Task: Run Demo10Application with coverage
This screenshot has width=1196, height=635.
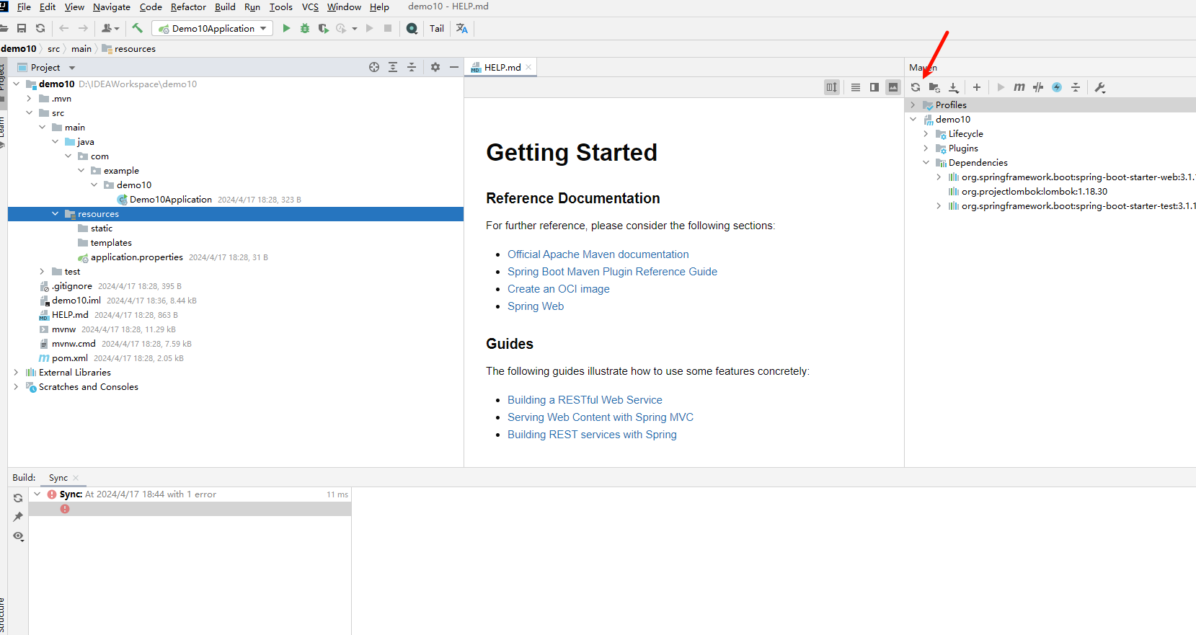Action: click(324, 28)
